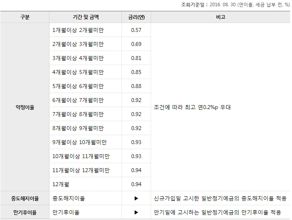
Task: Select the bold 중도해지이율 category cell
Action: click(x=25, y=199)
